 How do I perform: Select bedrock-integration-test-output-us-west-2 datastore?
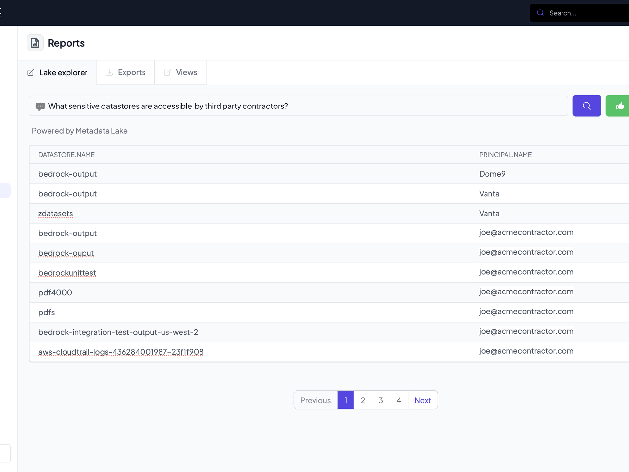[118, 332]
